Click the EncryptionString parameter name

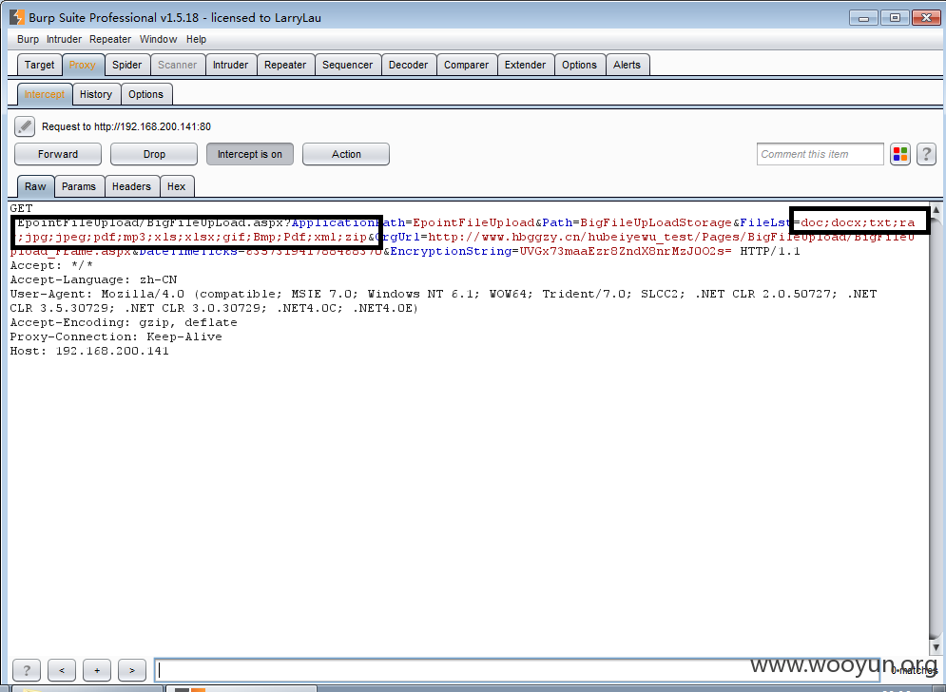click(451, 251)
